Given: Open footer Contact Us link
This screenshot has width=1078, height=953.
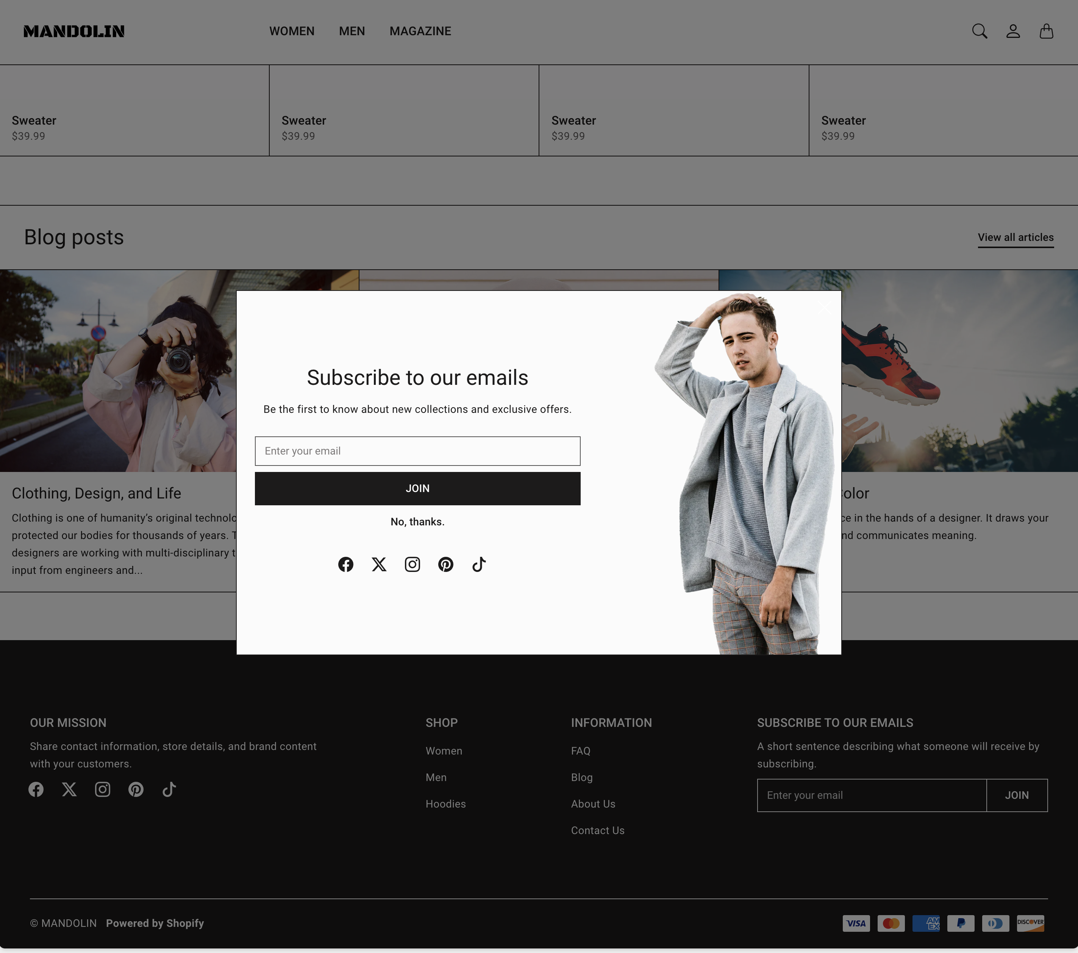Looking at the screenshot, I should (x=598, y=831).
